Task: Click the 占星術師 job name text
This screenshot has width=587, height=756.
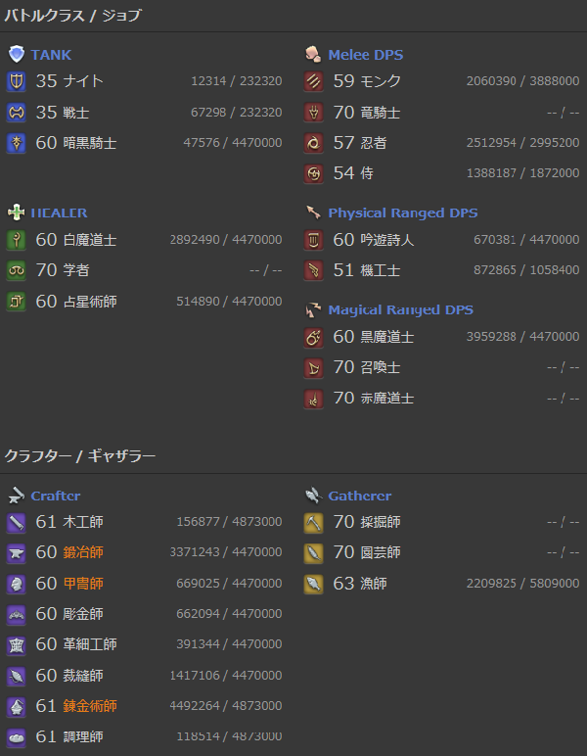Action: (90, 302)
